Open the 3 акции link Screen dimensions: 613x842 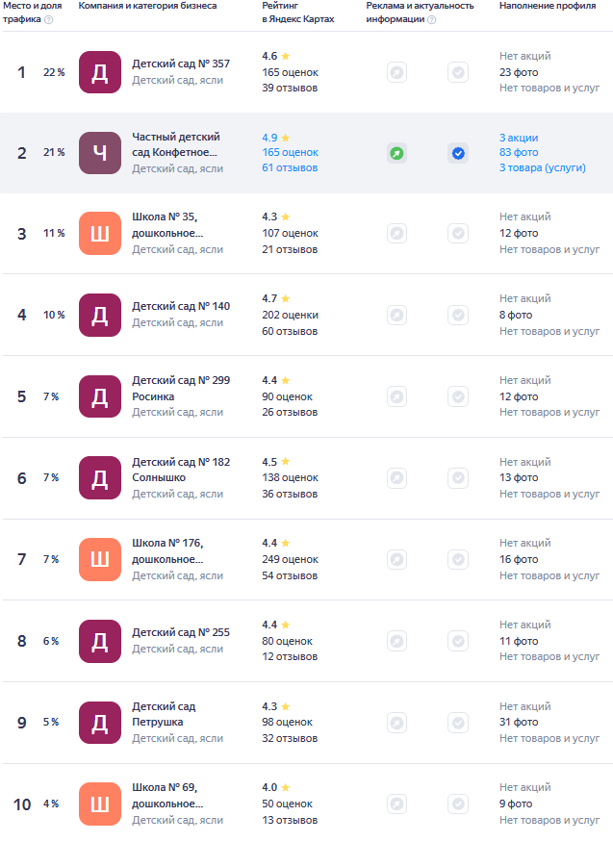pyautogui.click(x=519, y=138)
